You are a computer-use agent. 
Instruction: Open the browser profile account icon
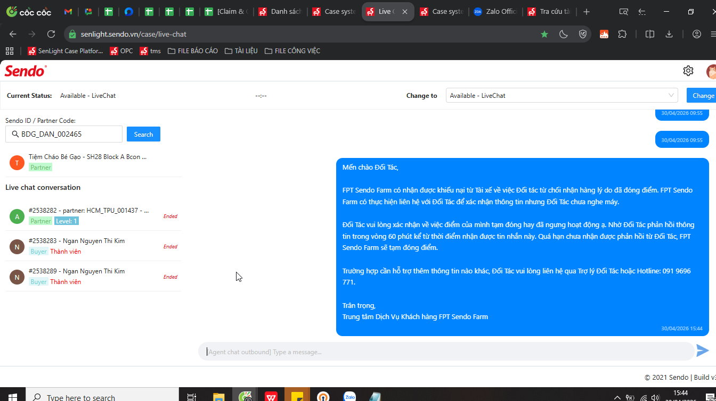pyautogui.click(x=696, y=34)
